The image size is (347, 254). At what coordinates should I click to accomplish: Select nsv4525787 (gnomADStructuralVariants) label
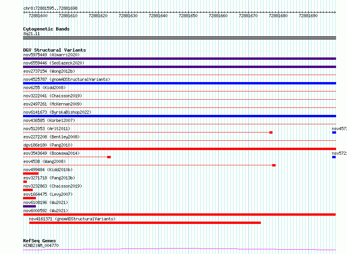pyautogui.click(x=67, y=79)
